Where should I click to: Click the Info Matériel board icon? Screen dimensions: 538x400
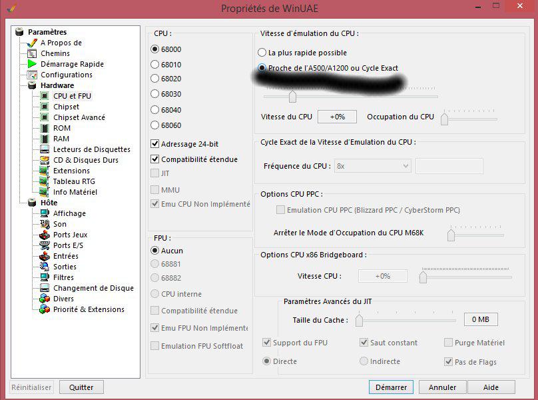click(x=45, y=192)
